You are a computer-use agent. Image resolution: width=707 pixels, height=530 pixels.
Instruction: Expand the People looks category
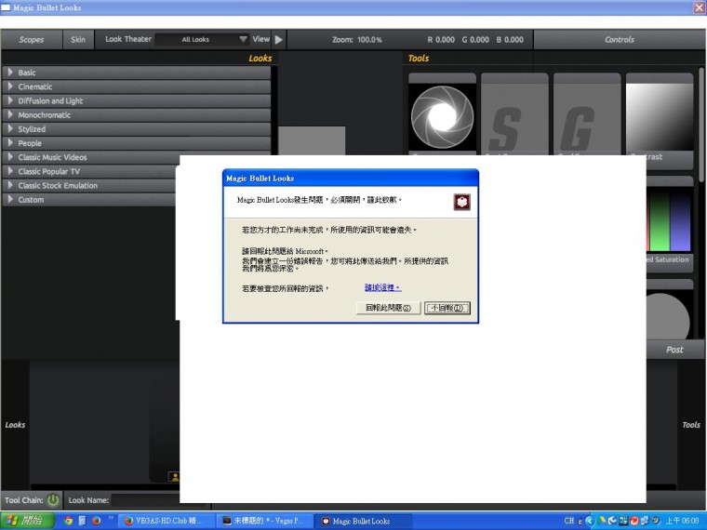pyautogui.click(x=137, y=143)
